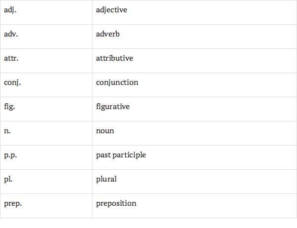Viewport: 297px width, 228px height.
Task: Select the word 'plural'
Action: [x=106, y=179]
